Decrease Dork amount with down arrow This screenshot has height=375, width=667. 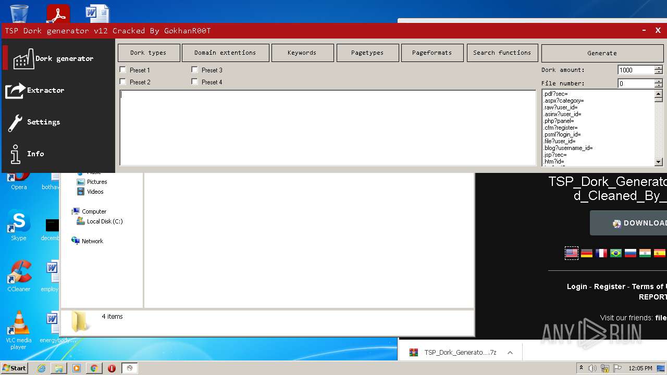click(659, 72)
